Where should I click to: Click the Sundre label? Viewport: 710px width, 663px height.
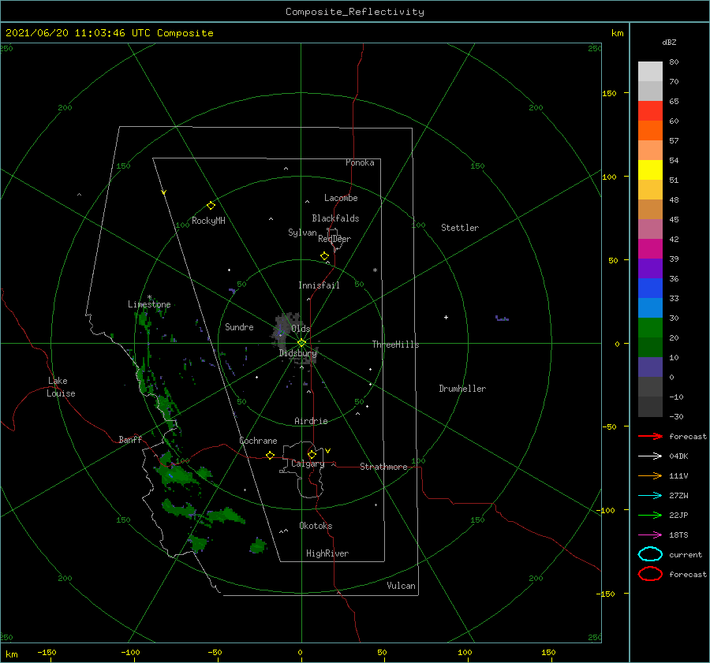[x=239, y=327]
